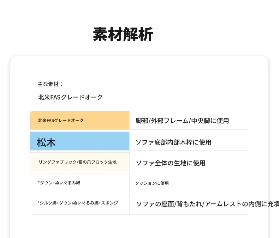
Task: Click ソファ全体の生地に使用 description
Action: pos(171,163)
